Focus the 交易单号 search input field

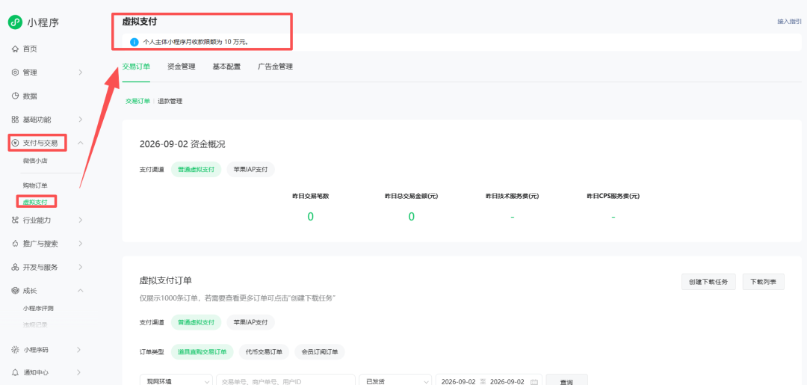point(285,380)
